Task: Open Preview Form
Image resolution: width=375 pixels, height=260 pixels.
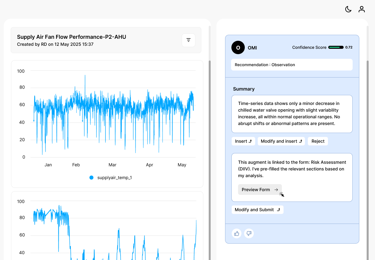Action: pyautogui.click(x=260, y=189)
